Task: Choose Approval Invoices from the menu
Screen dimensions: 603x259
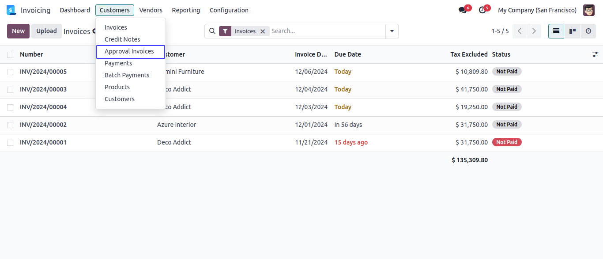Action: tap(129, 51)
